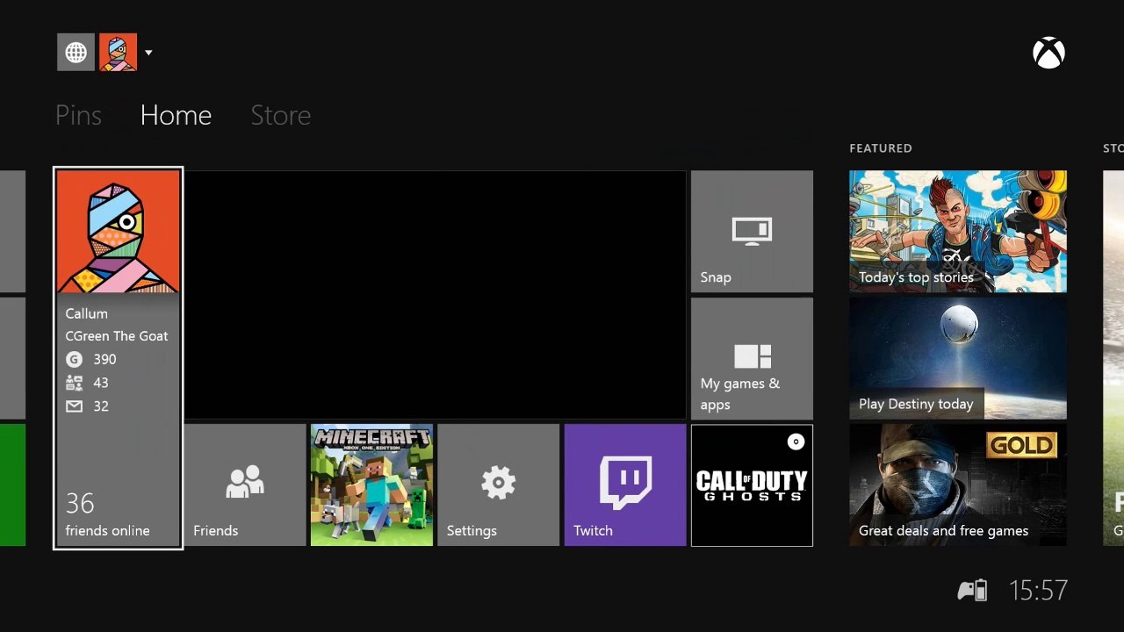Image resolution: width=1124 pixels, height=632 pixels.
Task: Click the Gamerscore G icon
Action: pos(74,359)
